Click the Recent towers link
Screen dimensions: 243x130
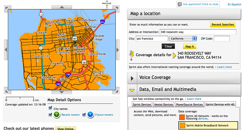[70, 115]
